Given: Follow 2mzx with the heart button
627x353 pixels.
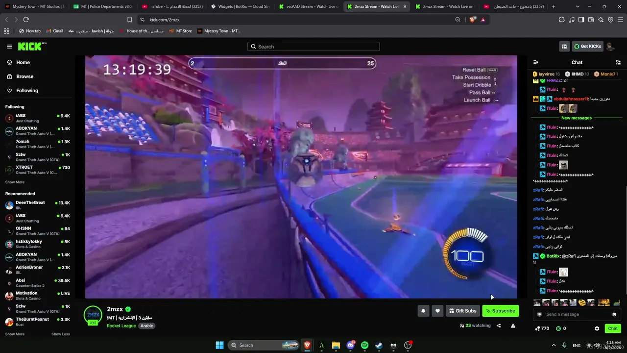Looking at the screenshot, I should click(x=438, y=311).
